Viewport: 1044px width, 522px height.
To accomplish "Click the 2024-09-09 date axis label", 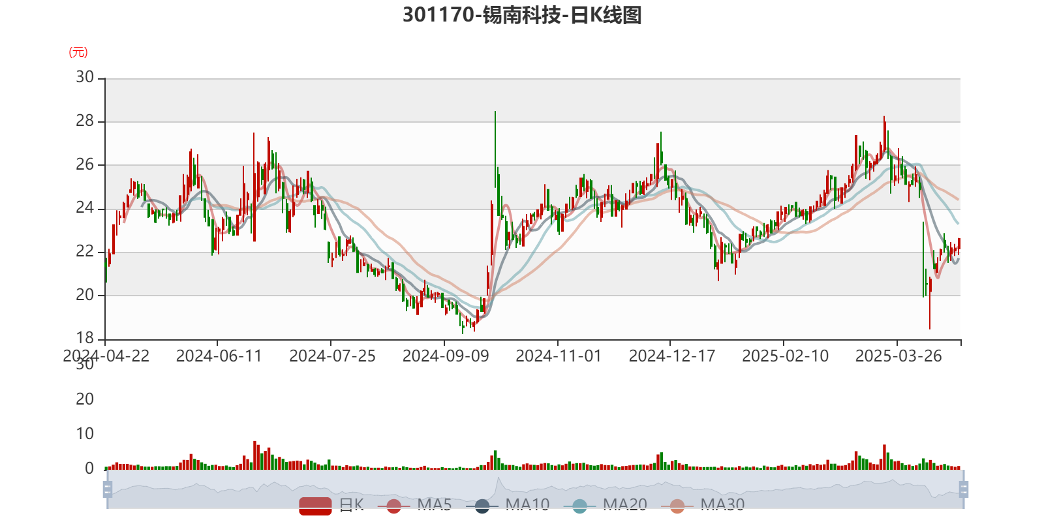I will coord(446,356).
